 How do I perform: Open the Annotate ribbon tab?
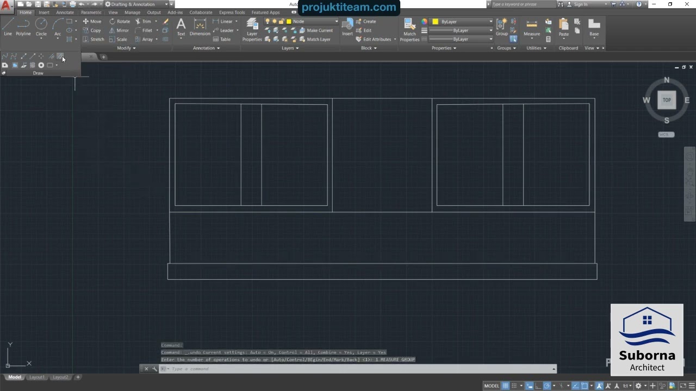[x=65, y=12]
